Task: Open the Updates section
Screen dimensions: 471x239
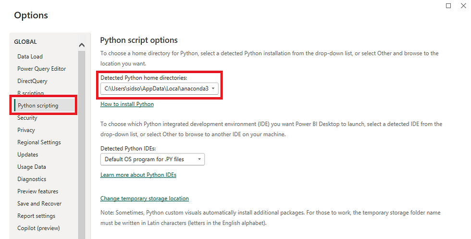Action: (x=28, y=154)
